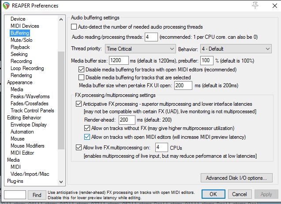Enable disable media buffering for selected tracks
The image size is (281, 204).
[x=82, y=78]
